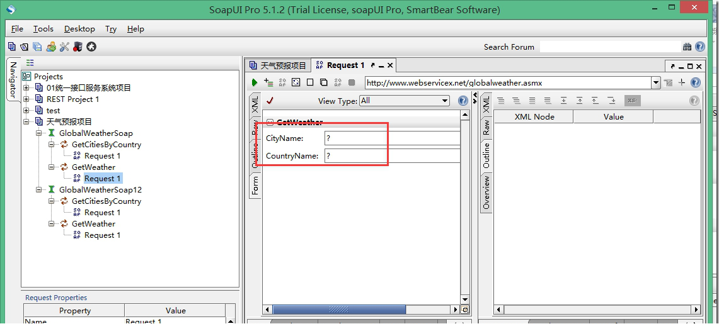Click the wall icon left of the endpoint plus
719x336 pixels.
click(x=668, y=82)
